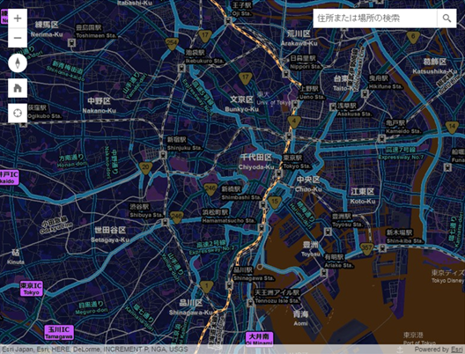The height and width of the screenshot is (354, 465).
Task: Click route 6 shield marker
Action: click(x=413, y=37)
